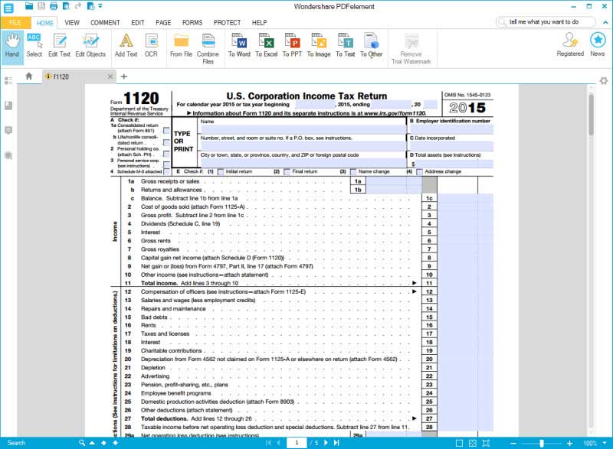Click the Open folder icon in title bar

pyautogui.click(x=29, y=6)
